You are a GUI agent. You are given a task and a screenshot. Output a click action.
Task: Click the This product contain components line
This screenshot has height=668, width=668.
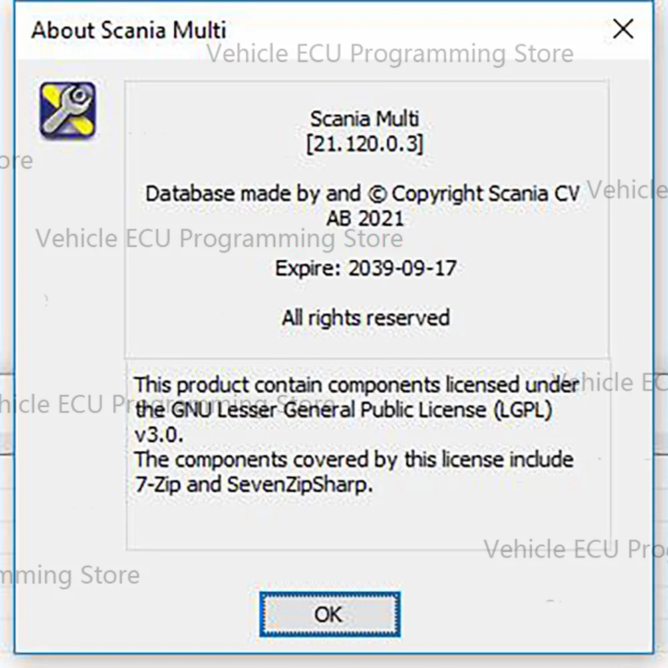(356, 385)
